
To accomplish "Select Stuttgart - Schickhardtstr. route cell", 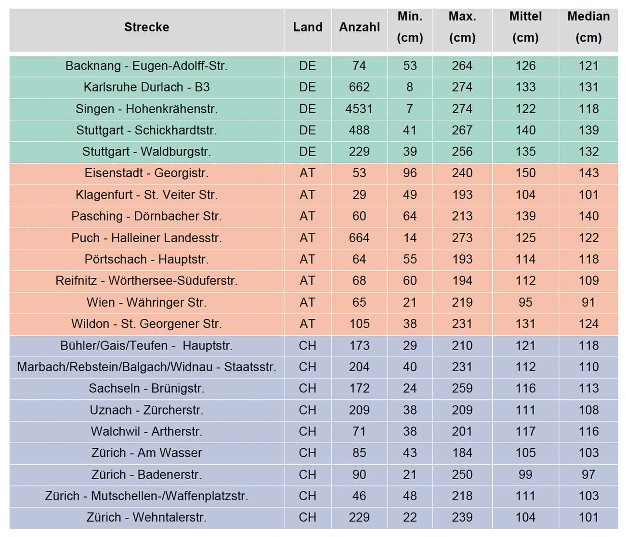I will point(146,131).
